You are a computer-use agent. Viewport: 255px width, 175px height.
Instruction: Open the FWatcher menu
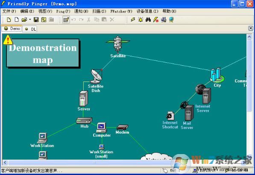pos(121,11)
